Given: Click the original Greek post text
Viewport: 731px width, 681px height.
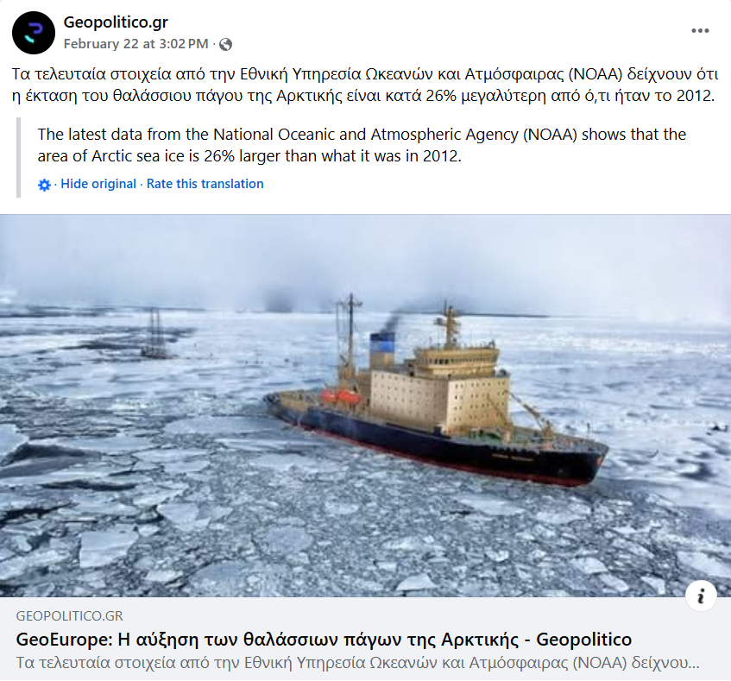Looking at the screenshot, I should (x=365, y=85).
